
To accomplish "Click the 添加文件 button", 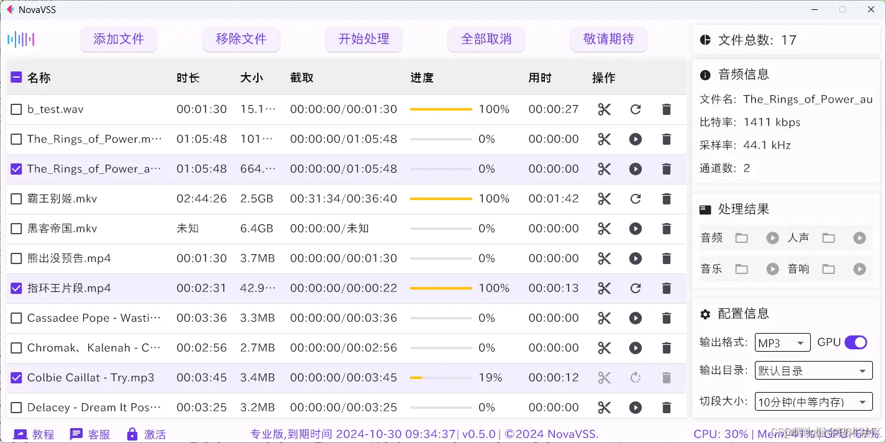I will coord(118,39).
